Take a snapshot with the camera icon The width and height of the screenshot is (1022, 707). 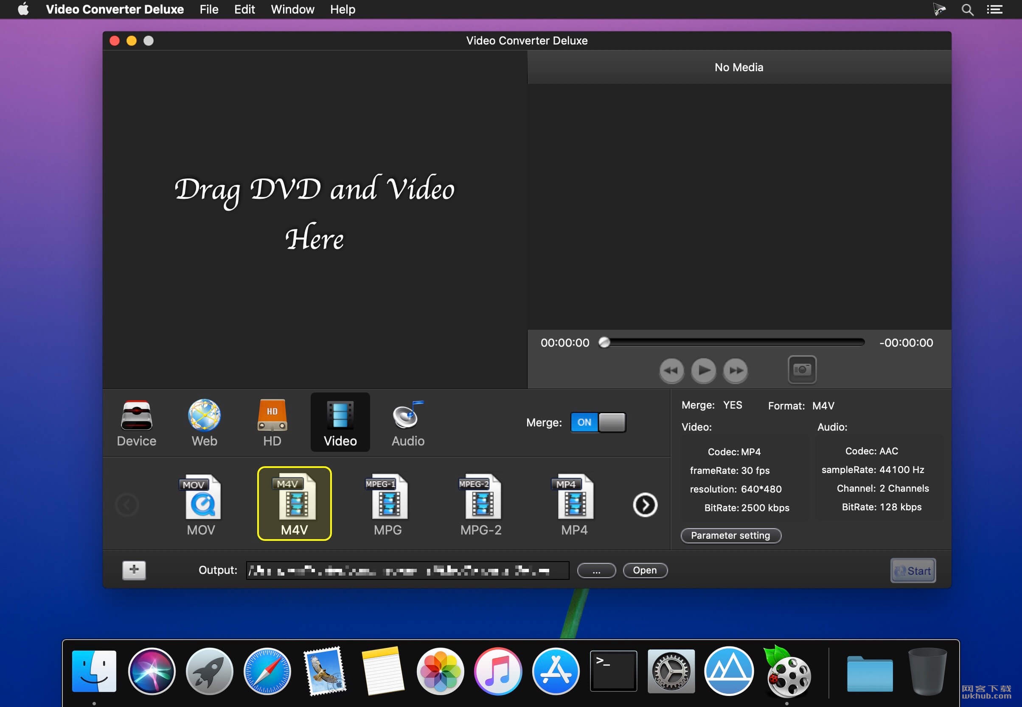coord(802,370)
